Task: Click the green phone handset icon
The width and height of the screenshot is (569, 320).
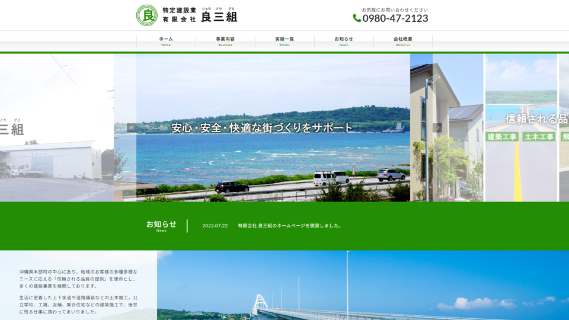Action: (357, 18)
